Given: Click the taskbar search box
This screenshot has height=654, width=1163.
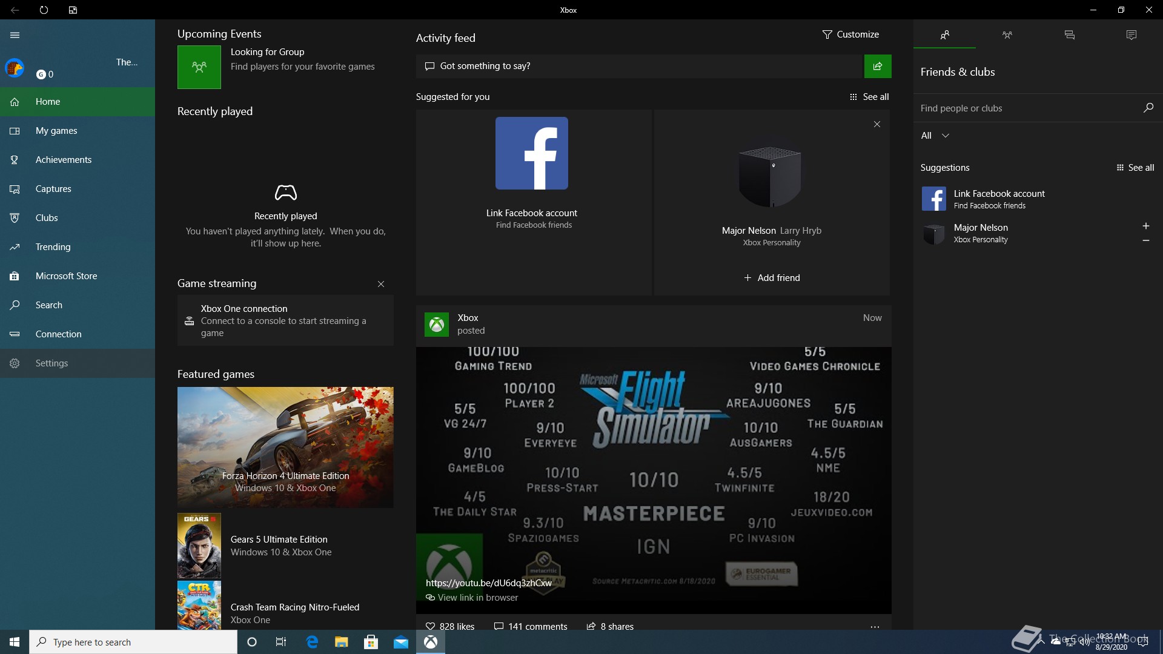Looking at the screenshot, I should click(133, 642).
